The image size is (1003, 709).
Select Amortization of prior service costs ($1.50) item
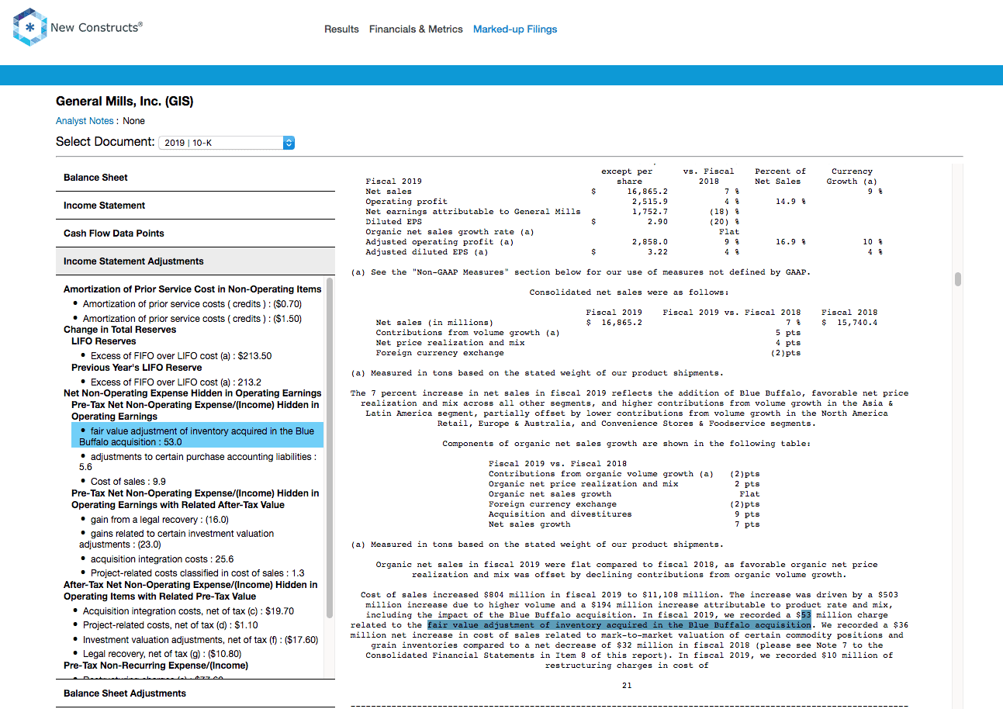(192, 319)
